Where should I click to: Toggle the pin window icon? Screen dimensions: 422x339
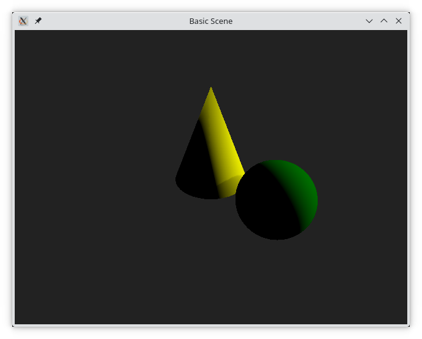tap(38, 21)
